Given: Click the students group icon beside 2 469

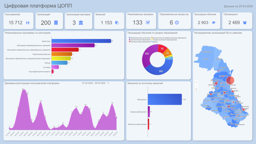Looking at the screenshot, I should pos(245,23).
